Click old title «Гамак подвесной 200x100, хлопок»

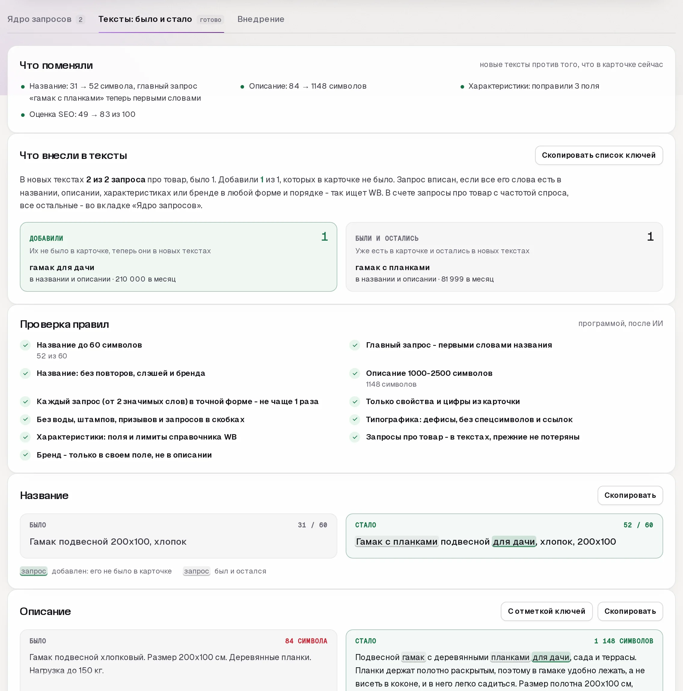coord(108,542)
